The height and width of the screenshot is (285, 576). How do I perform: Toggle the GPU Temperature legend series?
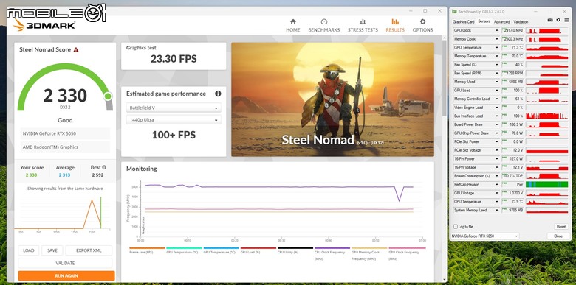pyautogui.click(x=221, y=250)
